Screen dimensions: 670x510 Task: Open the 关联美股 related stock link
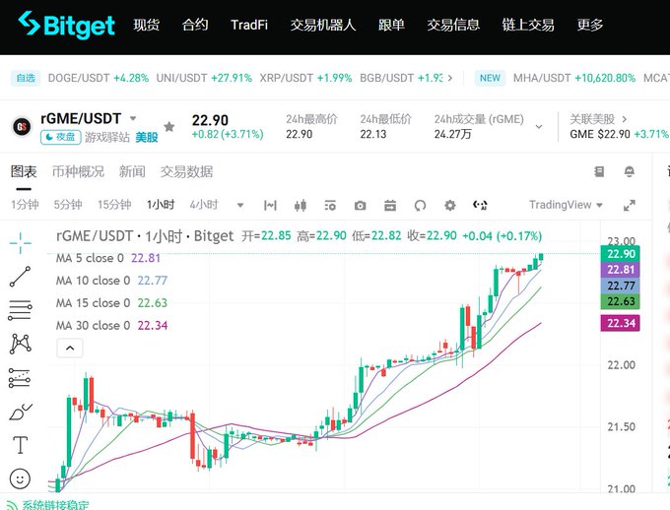pyautogui.click(x=598, y=119)
